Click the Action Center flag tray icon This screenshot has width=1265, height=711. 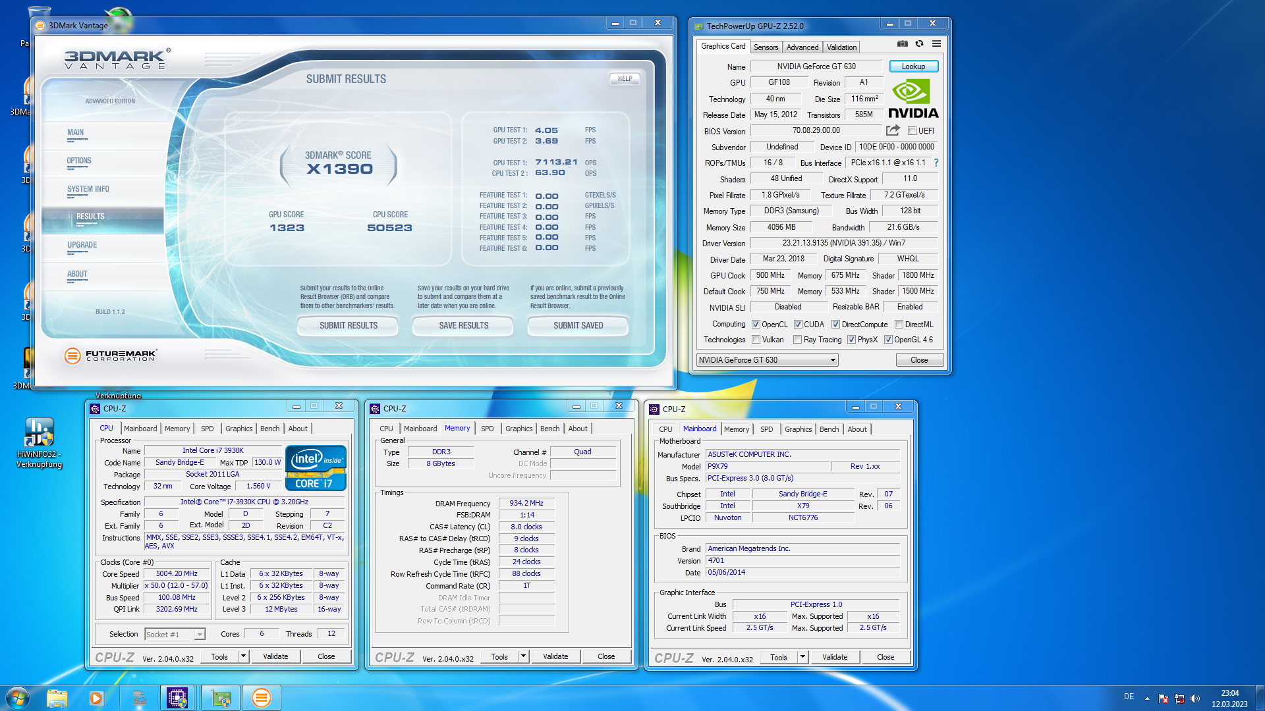coord(1164,698)
